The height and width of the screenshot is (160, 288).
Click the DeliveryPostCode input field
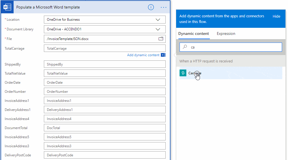(x=105, y=155)
